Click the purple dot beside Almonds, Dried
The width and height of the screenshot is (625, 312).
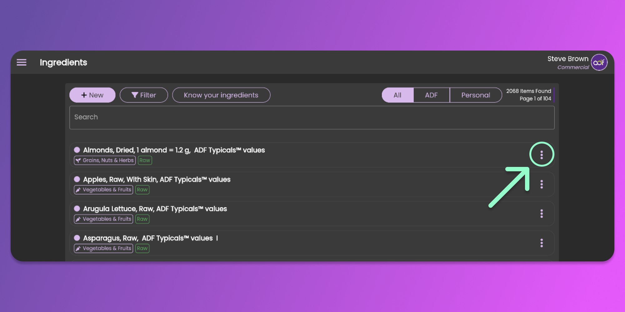77,150
